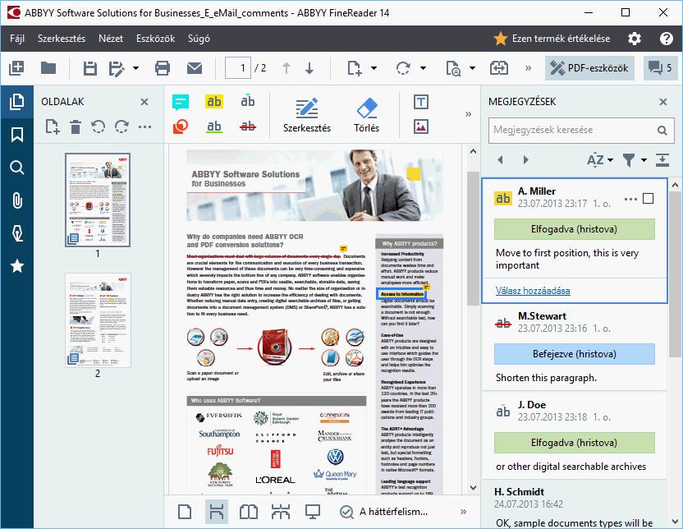Rotate page right in Pages panel
The image size is (683, 529).
click(x=121, y=127)
